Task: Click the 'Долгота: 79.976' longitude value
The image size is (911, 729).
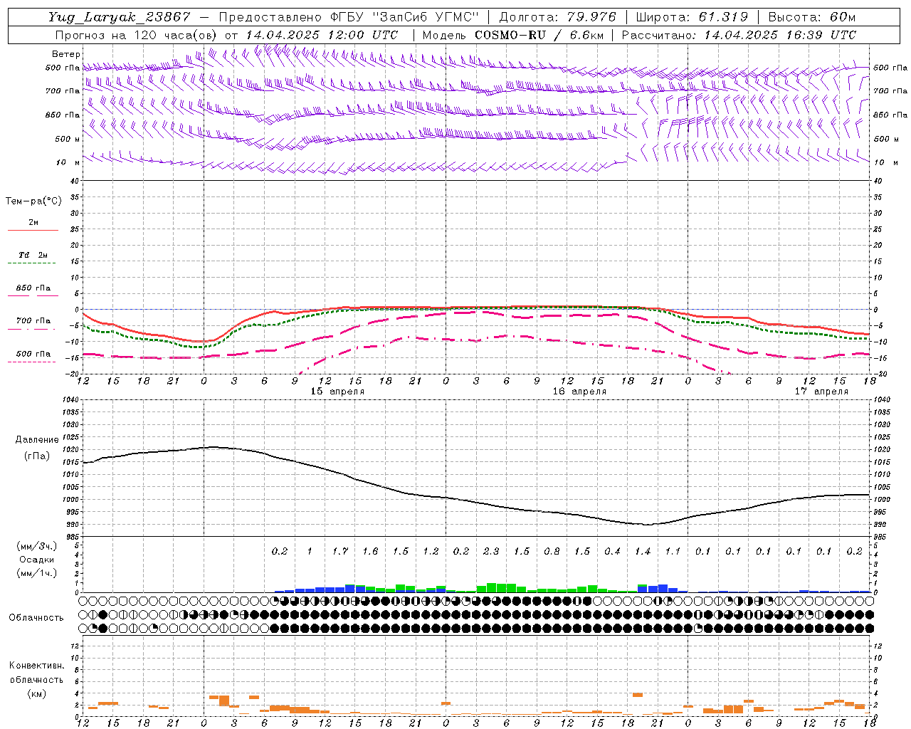Action: [x=557, y=17]
